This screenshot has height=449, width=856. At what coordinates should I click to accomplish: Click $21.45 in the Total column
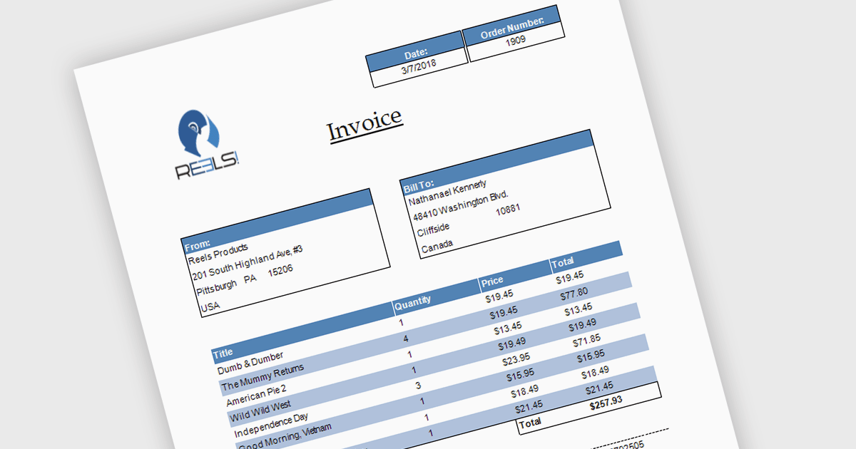tap(599, 389)
